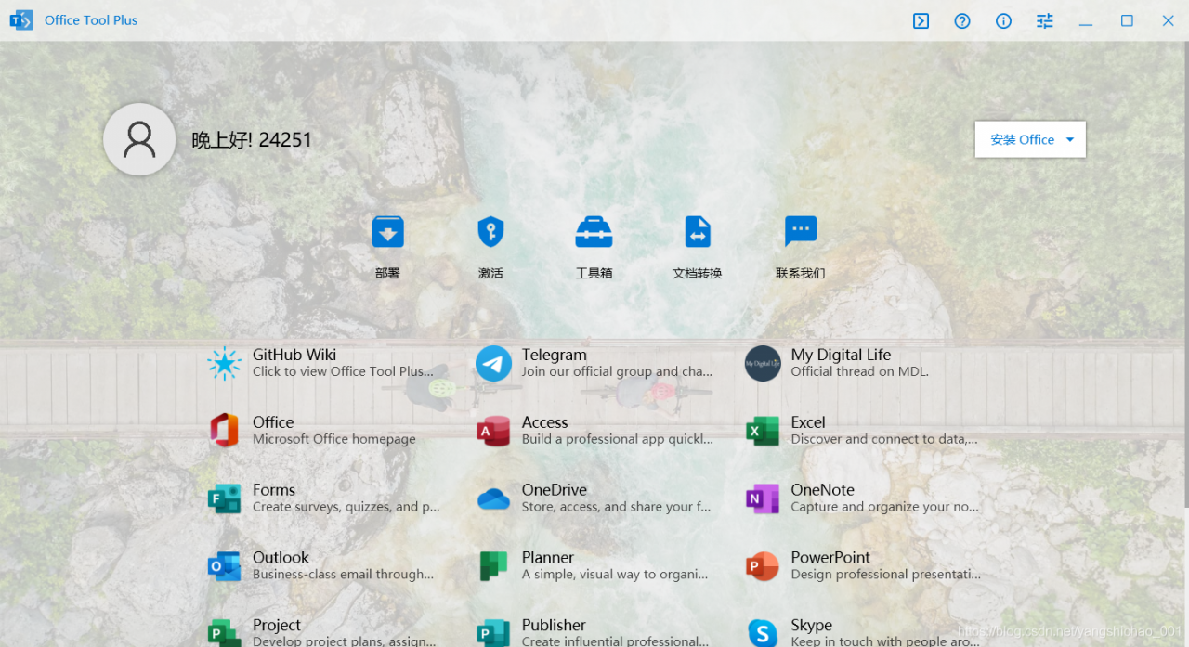Click the 联系我们 label text
Image resolution: width=1189 pixels, height=647 pixels.
click(x=801, y=274)
